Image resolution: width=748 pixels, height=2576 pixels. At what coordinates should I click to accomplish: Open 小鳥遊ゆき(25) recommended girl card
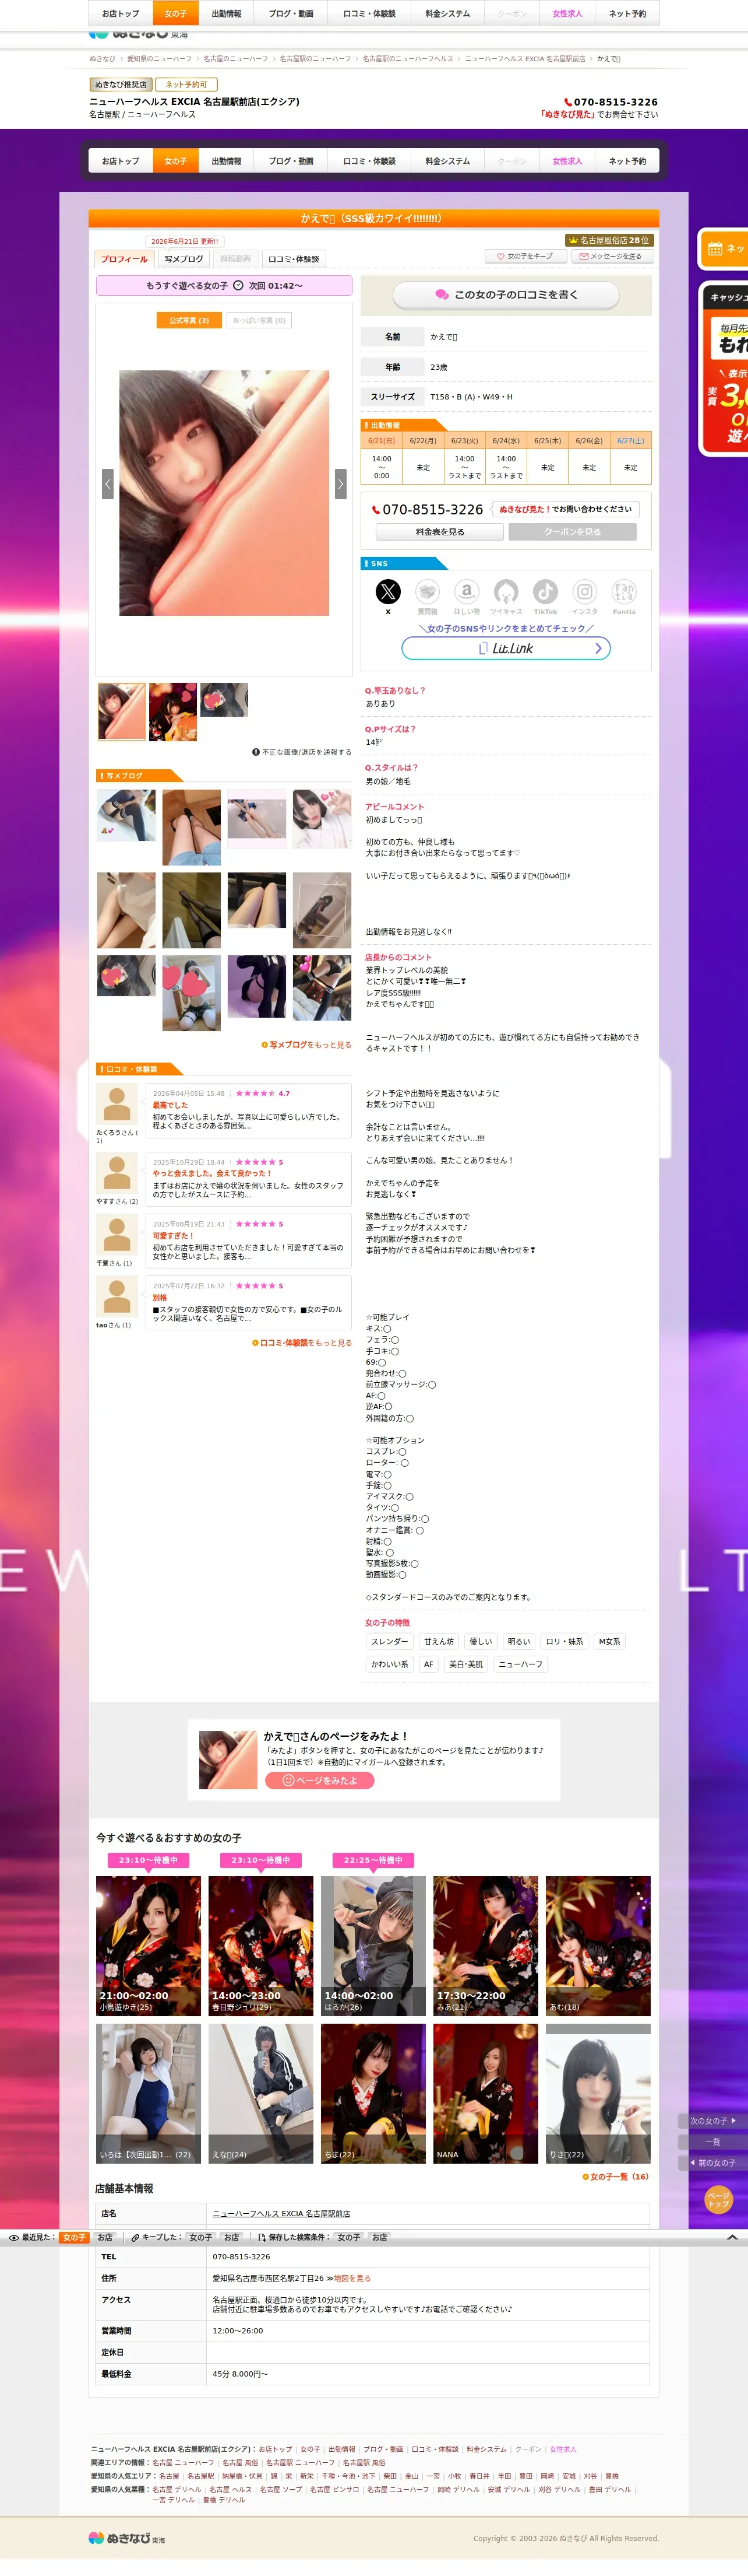pyautogui.click(x=148, y=1945)
